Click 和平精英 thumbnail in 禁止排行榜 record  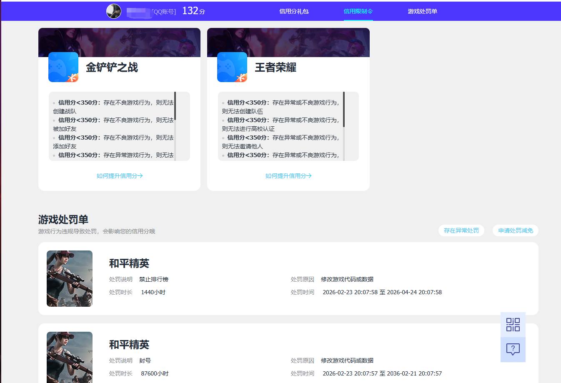click(x=70, y=278)
